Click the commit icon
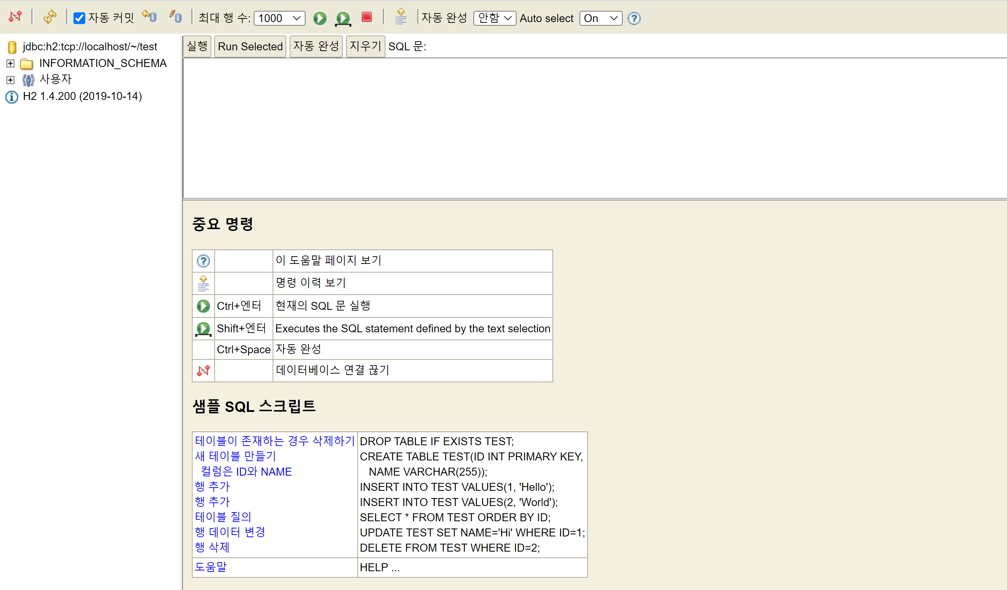The height and width of the screenshot is (590, 1007). [x=175, y=17]
